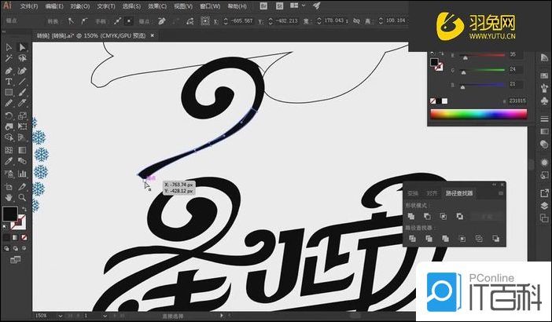The height and width of the screenshot is (322, 552).
Task: Open the 对象(O) menu
Action: (80, 5)
